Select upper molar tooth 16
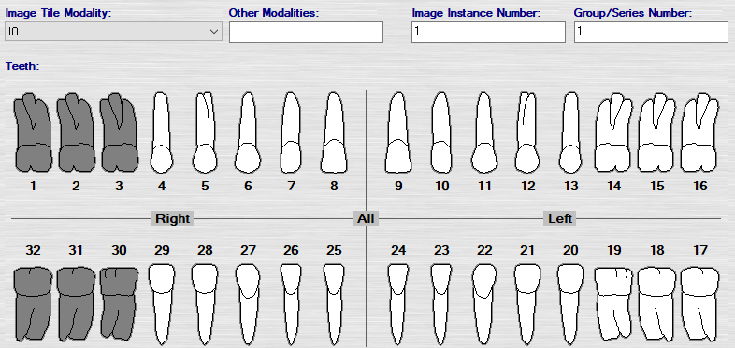The image size is (735, 348). (699, 132)
